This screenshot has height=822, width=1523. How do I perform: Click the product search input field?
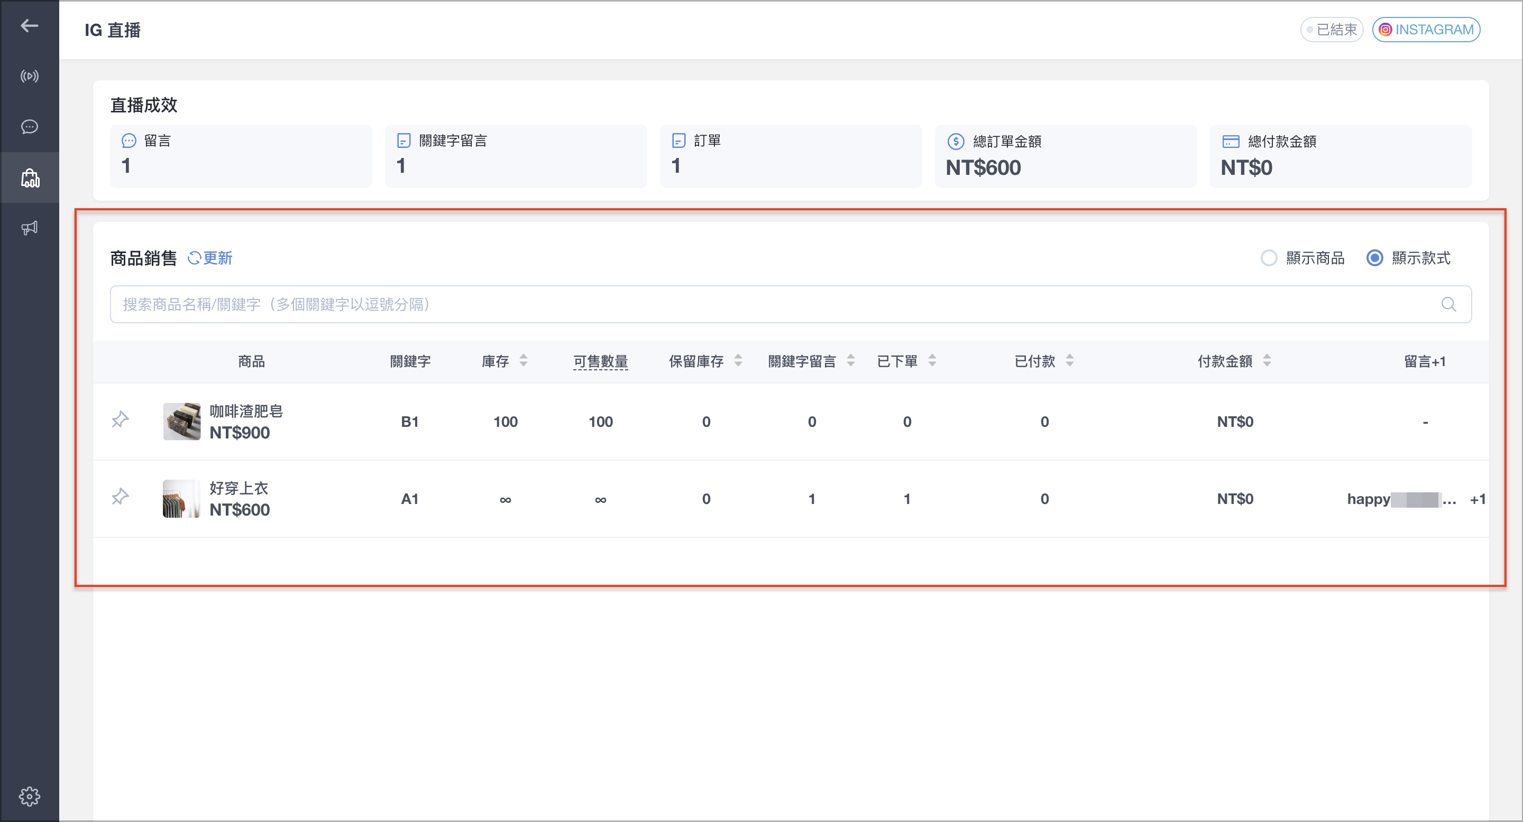[x=710, y=304]
